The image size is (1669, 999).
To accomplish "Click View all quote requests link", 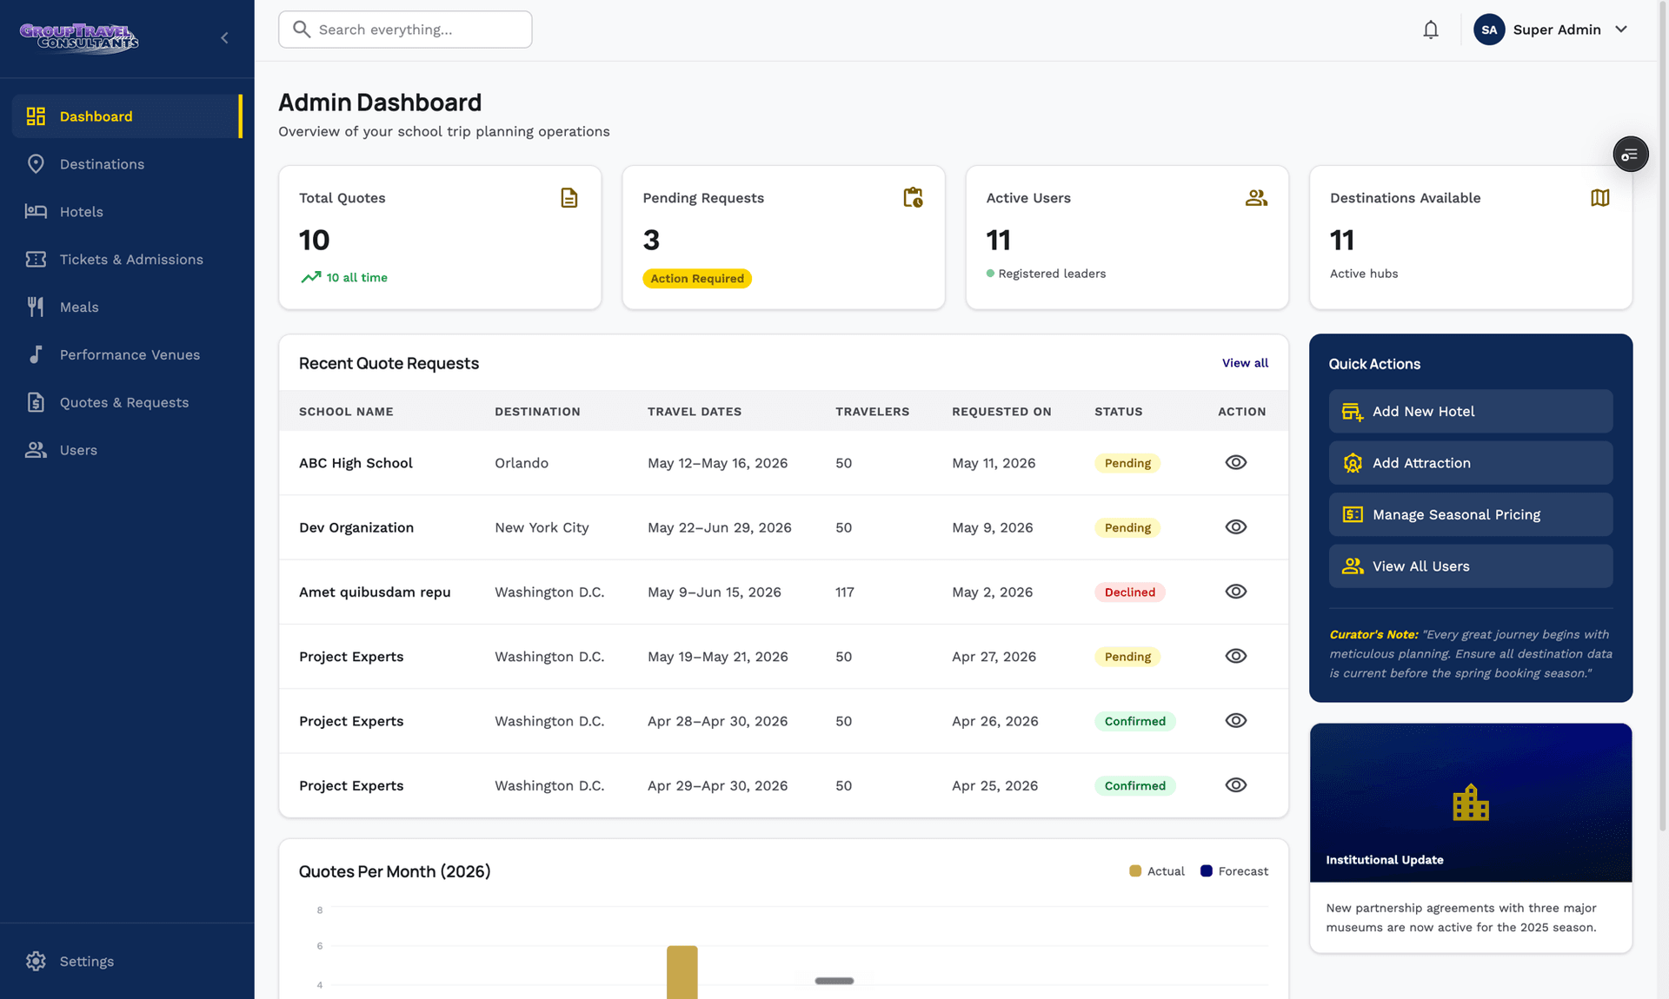I will tap(1245, 363).
